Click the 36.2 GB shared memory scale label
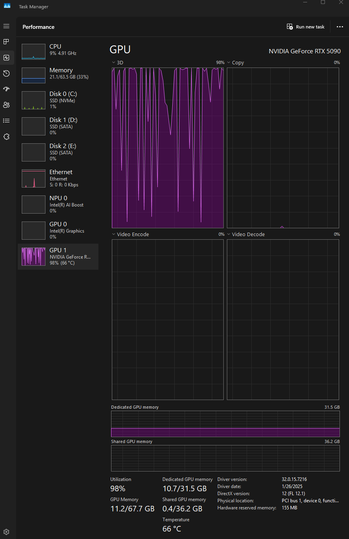The image size is (349, 539). (x=332, y=441)
